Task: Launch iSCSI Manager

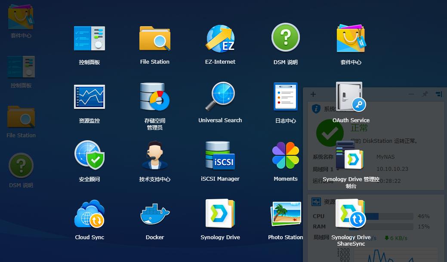Action: pyautogui.click(x=220, y=155)
